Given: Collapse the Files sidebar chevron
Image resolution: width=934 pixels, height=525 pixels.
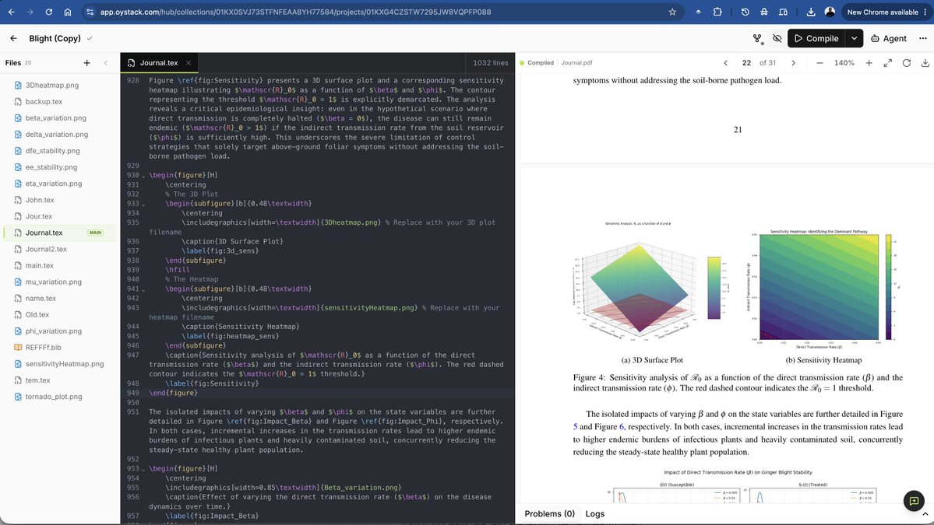Looking at the screenshot, I should click(105, 62).
